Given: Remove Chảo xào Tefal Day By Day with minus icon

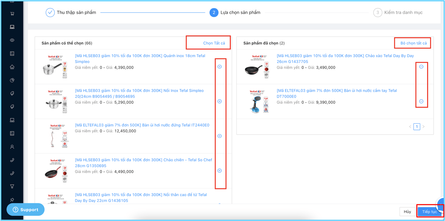Looking at the screenshot, I should 421,67.
